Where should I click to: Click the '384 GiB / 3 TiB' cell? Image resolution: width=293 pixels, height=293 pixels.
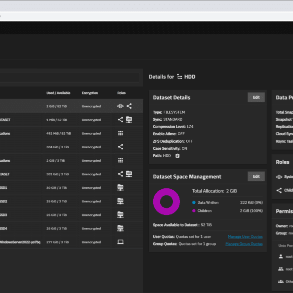tap(58, 147)
